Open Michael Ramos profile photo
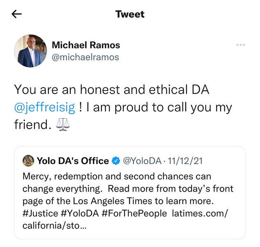This screenshot has width=260, height=247. 30,51
